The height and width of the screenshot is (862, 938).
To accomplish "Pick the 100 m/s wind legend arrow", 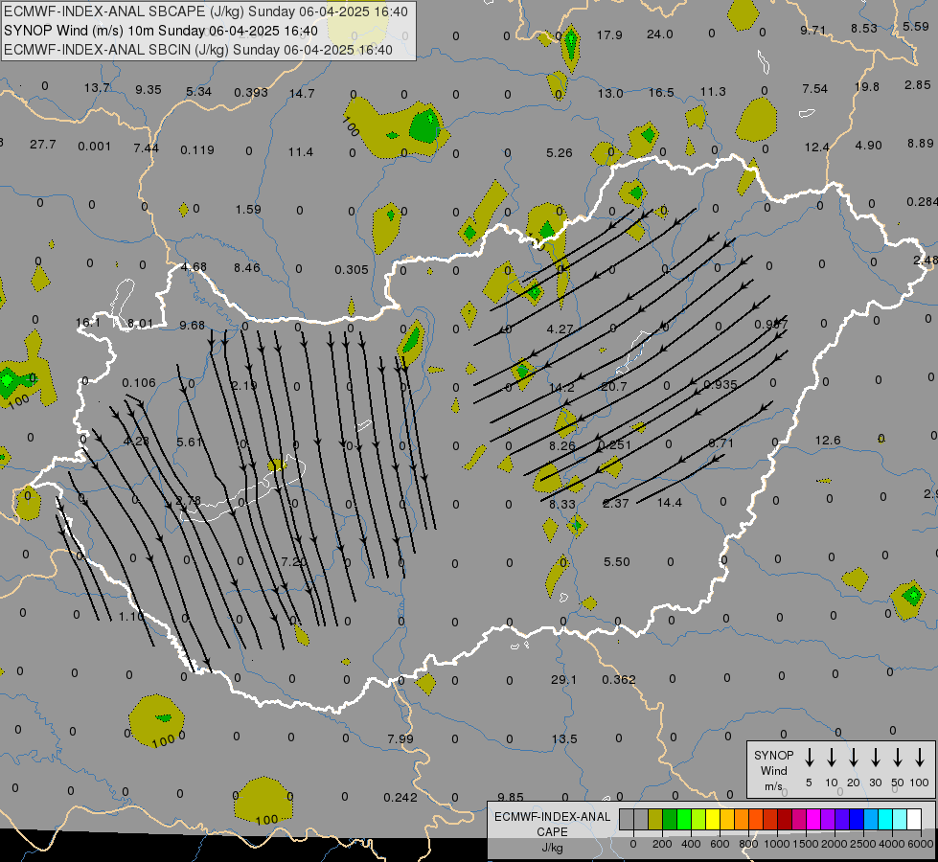I will (x=920, y=758).
